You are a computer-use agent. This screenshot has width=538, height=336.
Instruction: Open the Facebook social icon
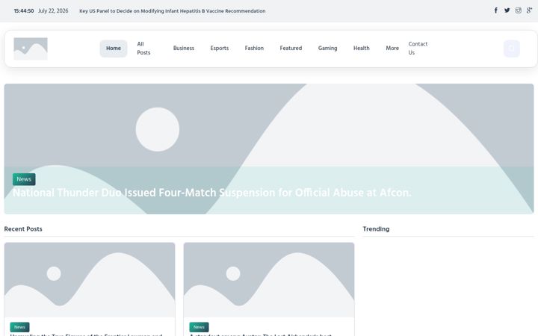(496, 10)
